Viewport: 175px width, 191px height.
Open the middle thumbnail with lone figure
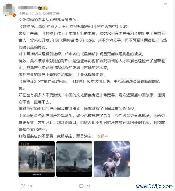[74, 159]
